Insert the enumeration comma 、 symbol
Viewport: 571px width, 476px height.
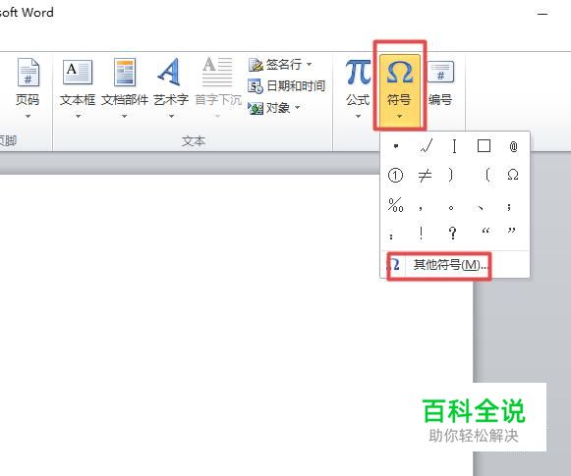point(481,207)
